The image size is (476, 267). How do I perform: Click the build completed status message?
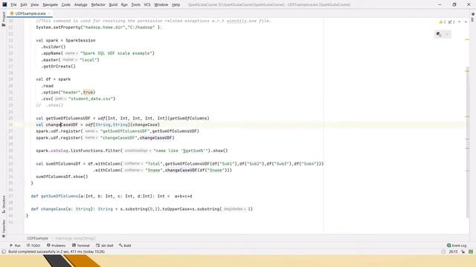coord(57,251)
